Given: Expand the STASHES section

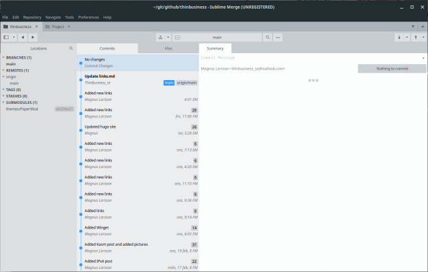Looking at the screenshot, I should click(3, 96).
